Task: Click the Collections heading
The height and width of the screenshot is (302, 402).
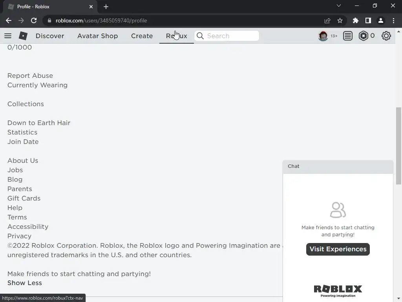Action: pyautogui.click(x=26, y=104)
